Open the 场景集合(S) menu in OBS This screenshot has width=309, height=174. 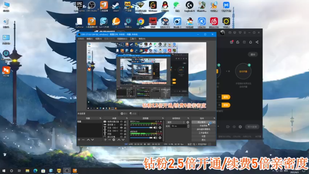click(x=122, y=39)
